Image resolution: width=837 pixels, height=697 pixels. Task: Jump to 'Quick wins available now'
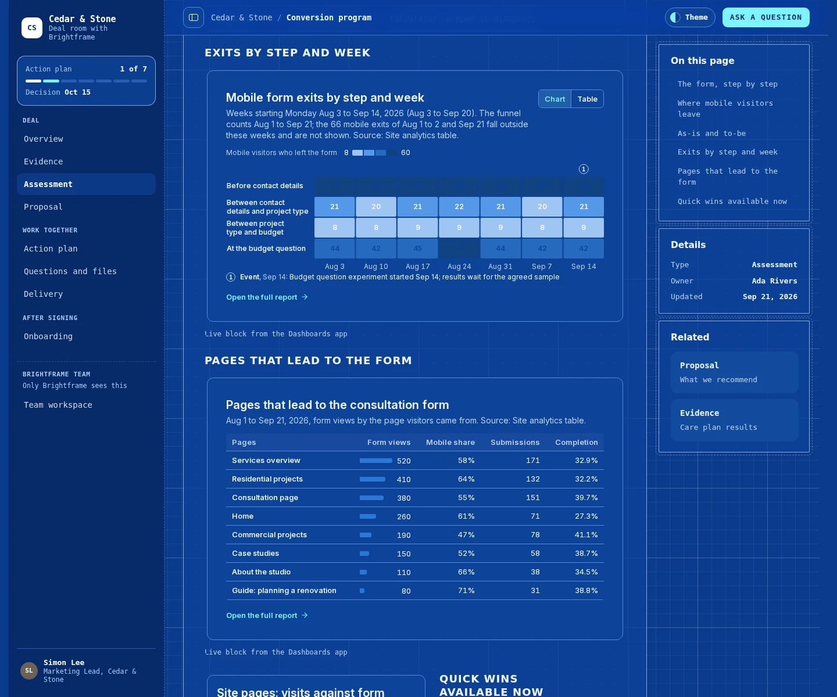(x=732, y=201)
